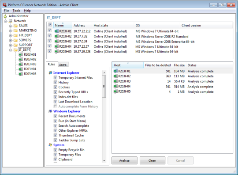This screenshot has height=175, width=238.
Task: Sort by the OS column header
Action: pos(157,25)
